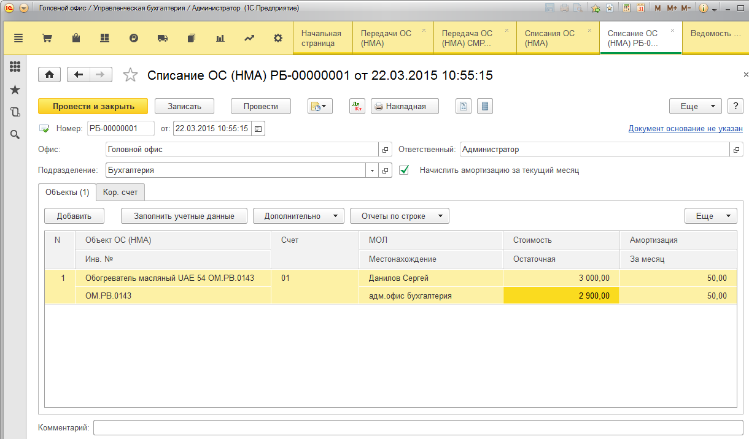Open the help question mark button
Screen dimensions: 749x439
coord(735,106)
